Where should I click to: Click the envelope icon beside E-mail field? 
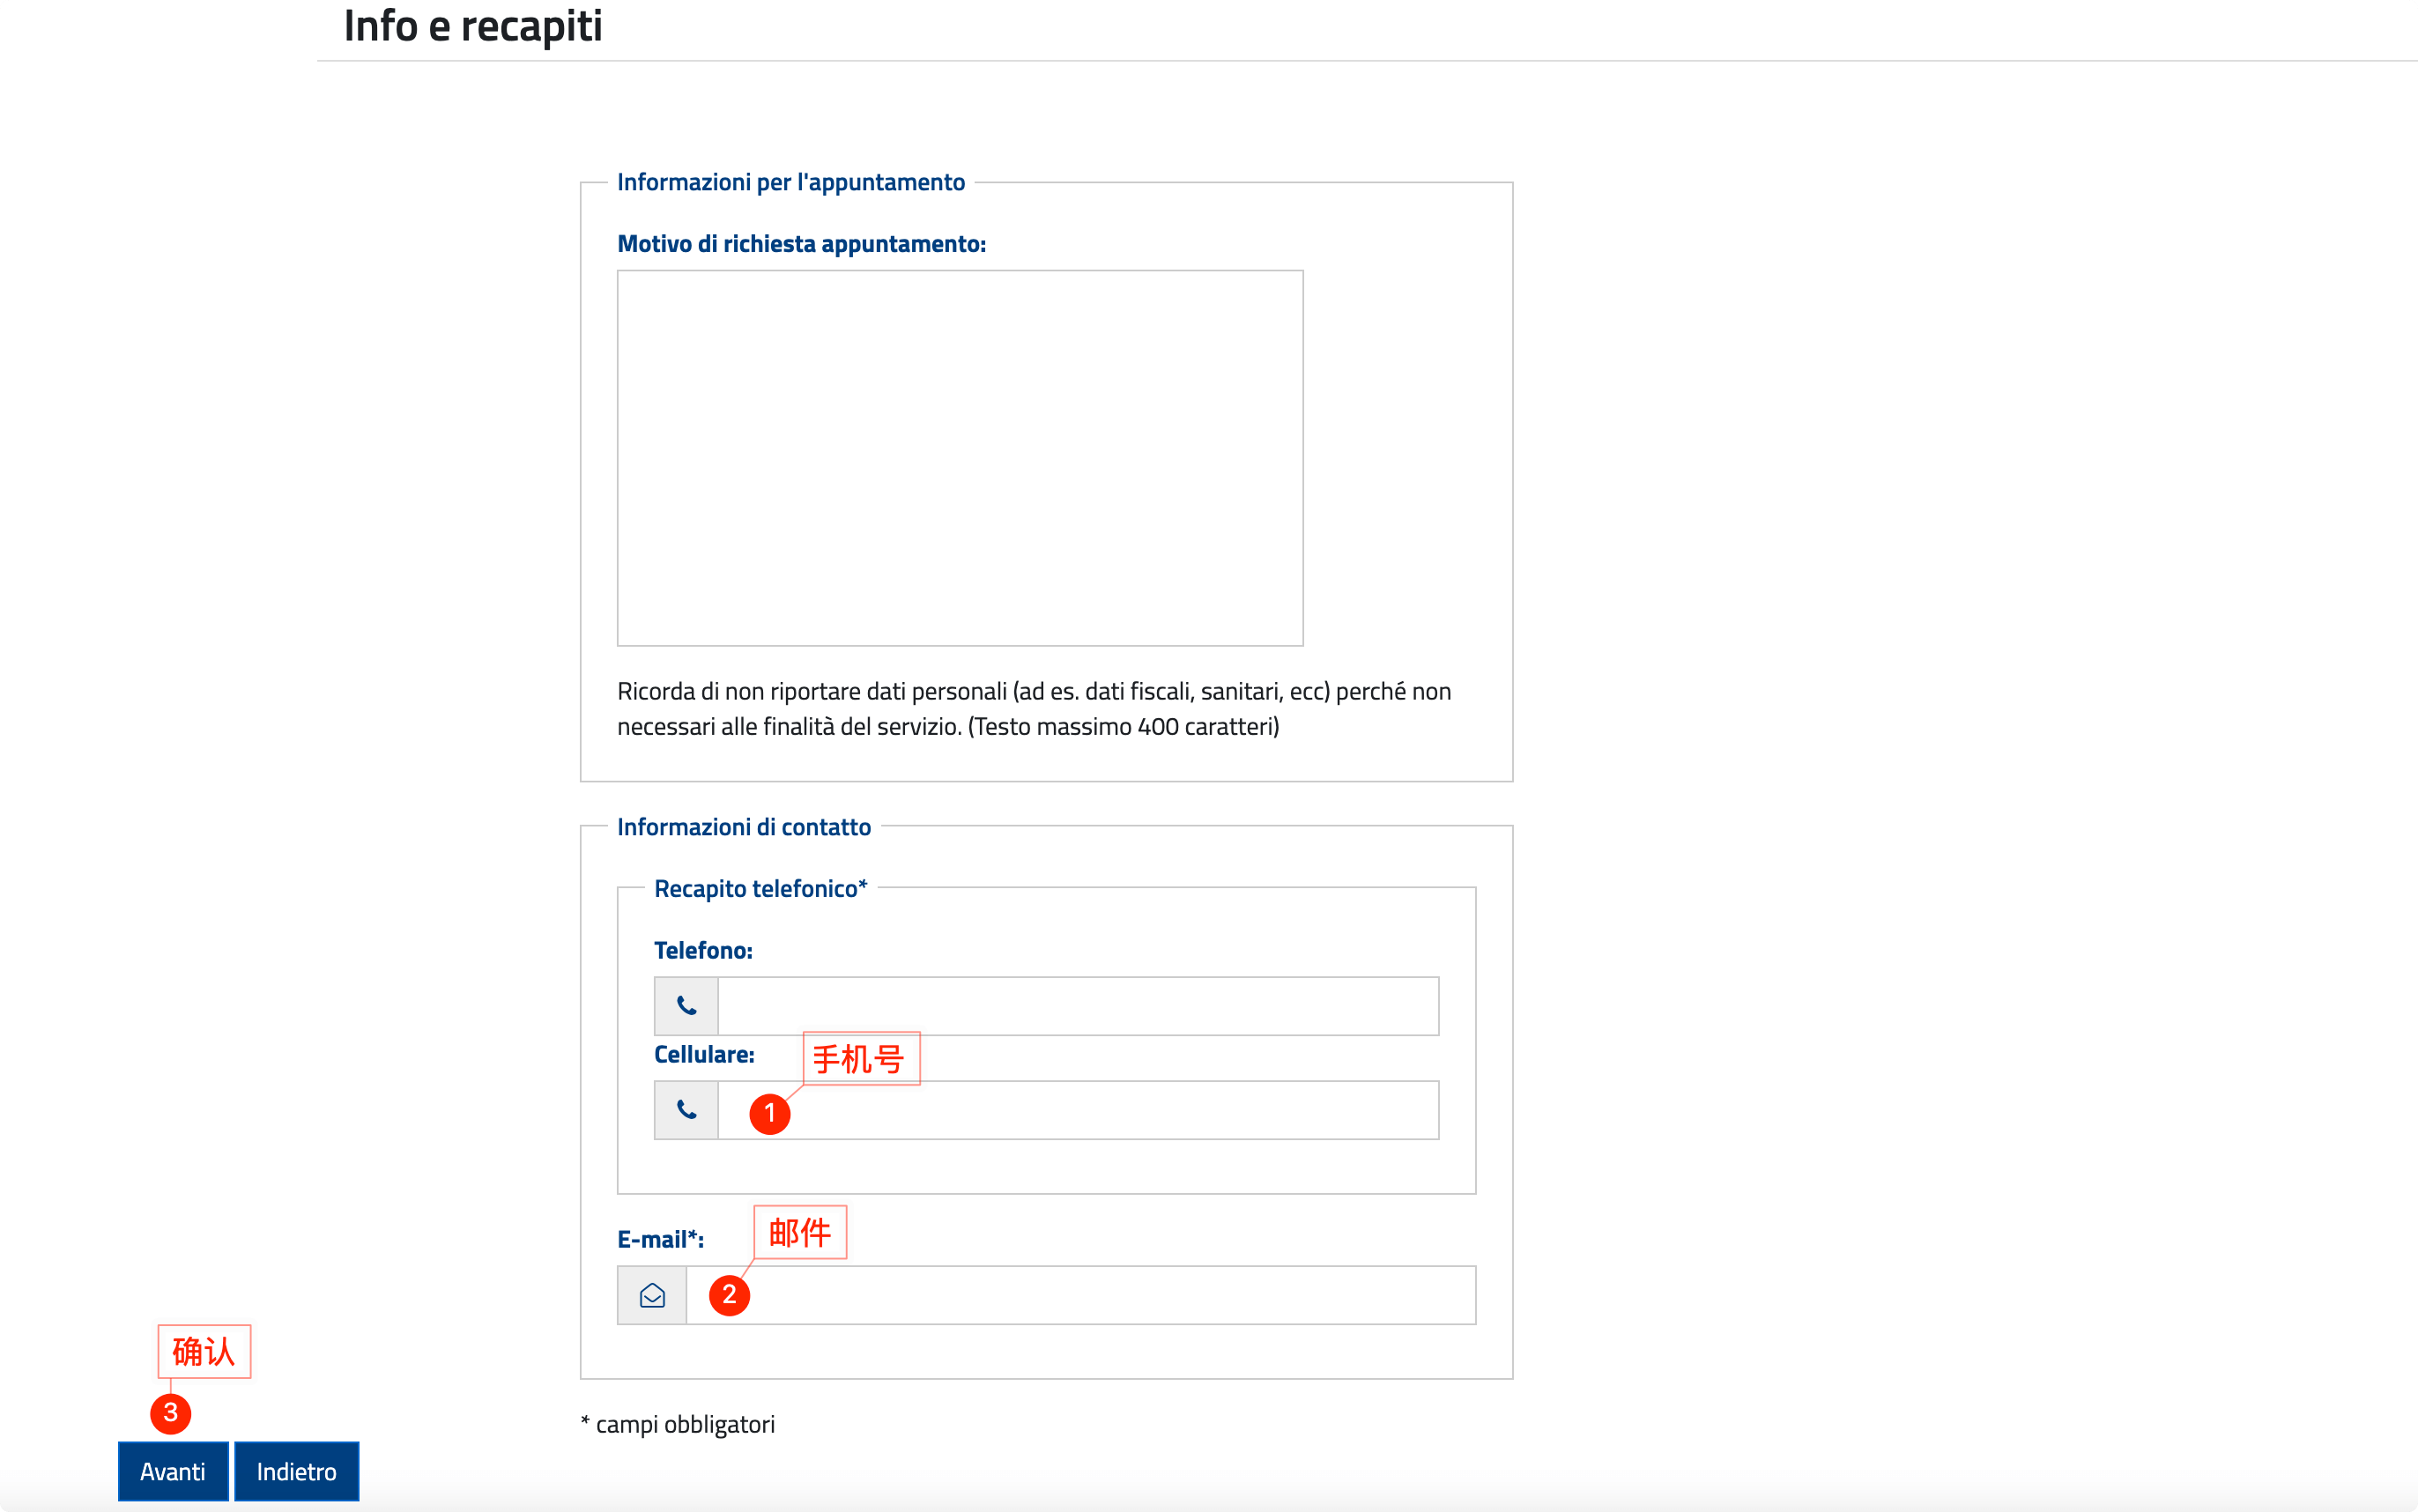point(652,1295)
